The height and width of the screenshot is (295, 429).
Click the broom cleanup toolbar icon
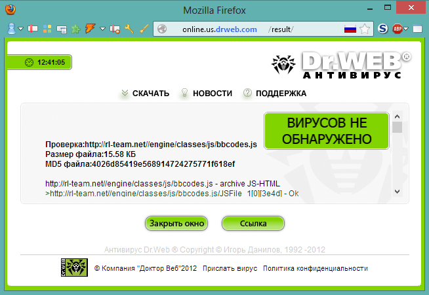(144, 29)
